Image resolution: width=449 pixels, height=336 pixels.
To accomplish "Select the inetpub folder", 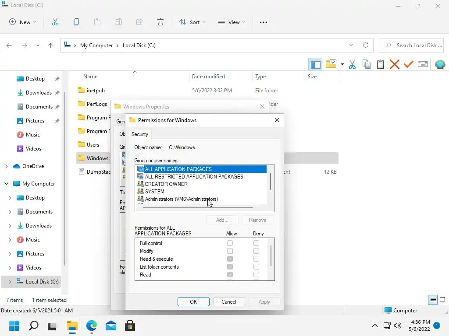I will click(x=96, y=90).
